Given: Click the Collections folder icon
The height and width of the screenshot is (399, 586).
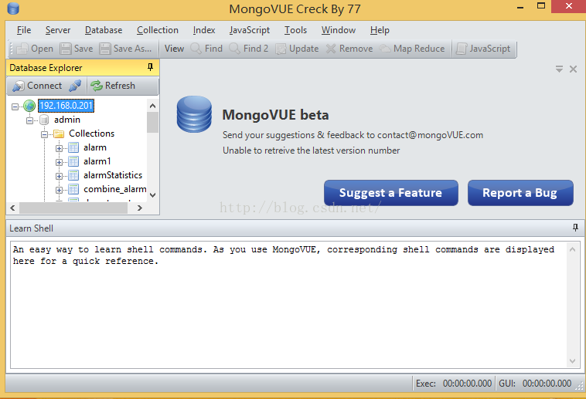Looking at the screenshot, I should 59,134.
